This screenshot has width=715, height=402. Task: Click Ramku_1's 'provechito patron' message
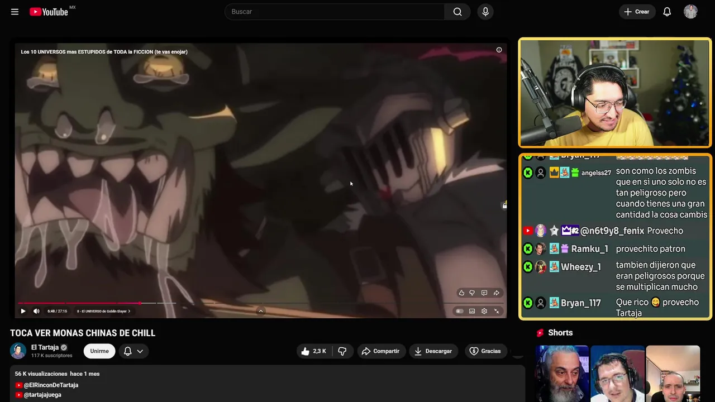(650, 249)
